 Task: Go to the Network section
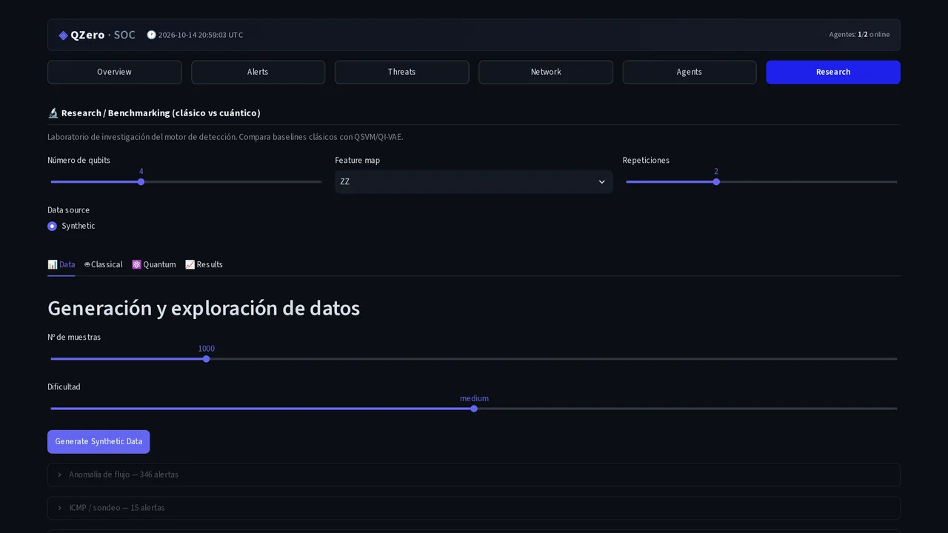pyautogui.click(x=546, y=73)
